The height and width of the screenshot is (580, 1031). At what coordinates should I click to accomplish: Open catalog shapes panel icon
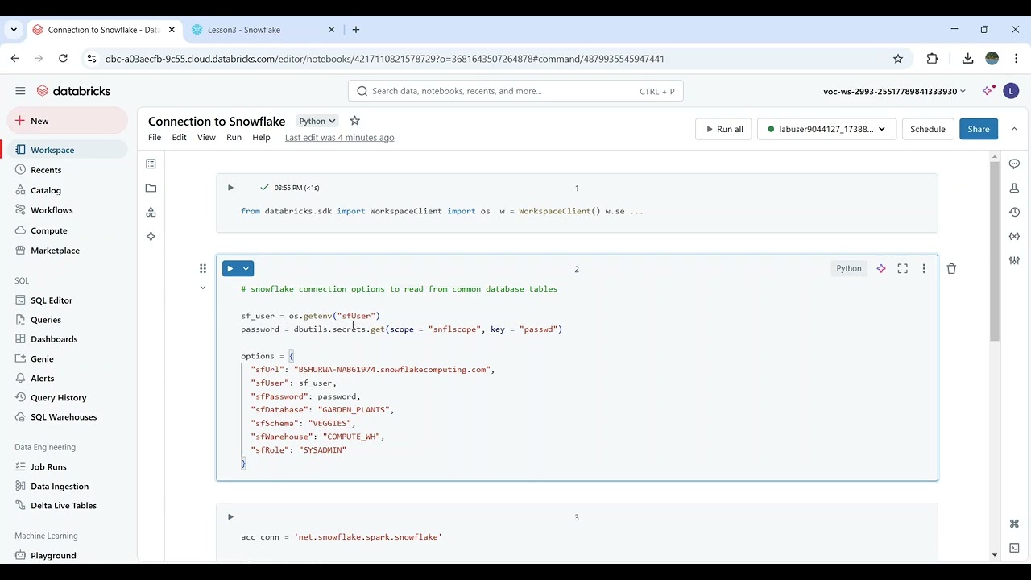[151, 212]
